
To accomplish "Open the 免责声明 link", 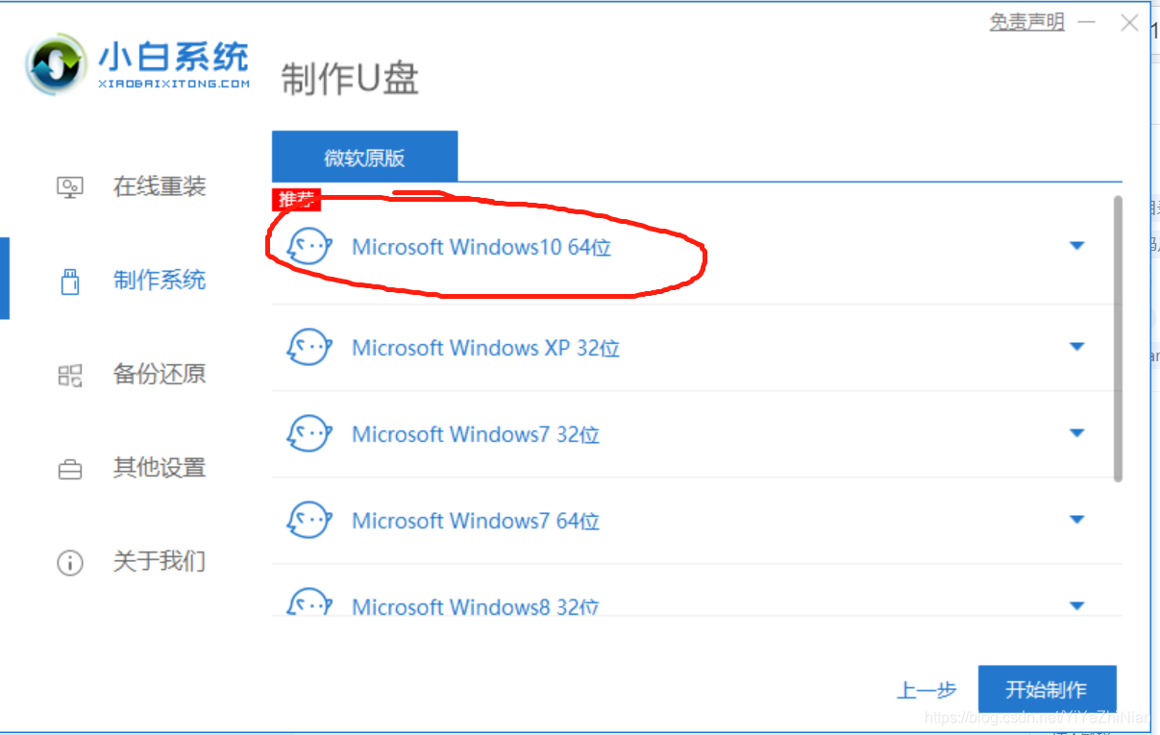I will click(x=1026, y=22).
